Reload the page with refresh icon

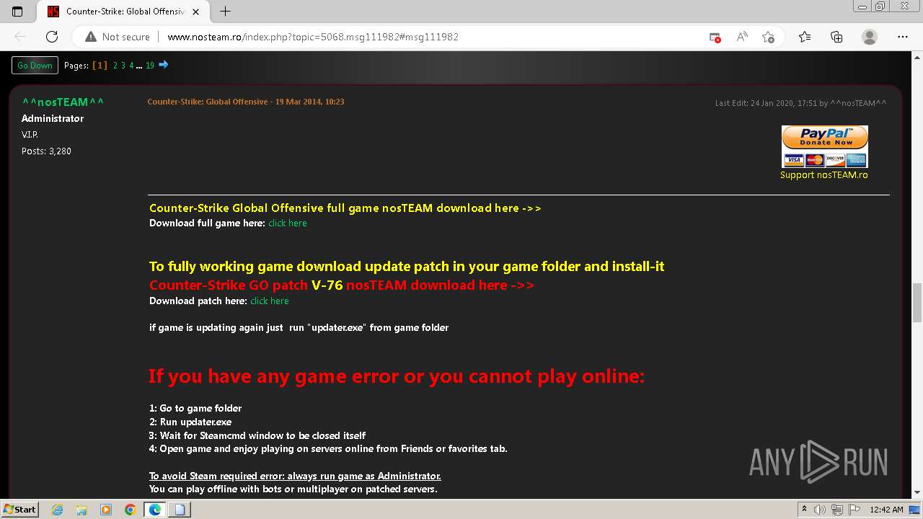[52, 37]
